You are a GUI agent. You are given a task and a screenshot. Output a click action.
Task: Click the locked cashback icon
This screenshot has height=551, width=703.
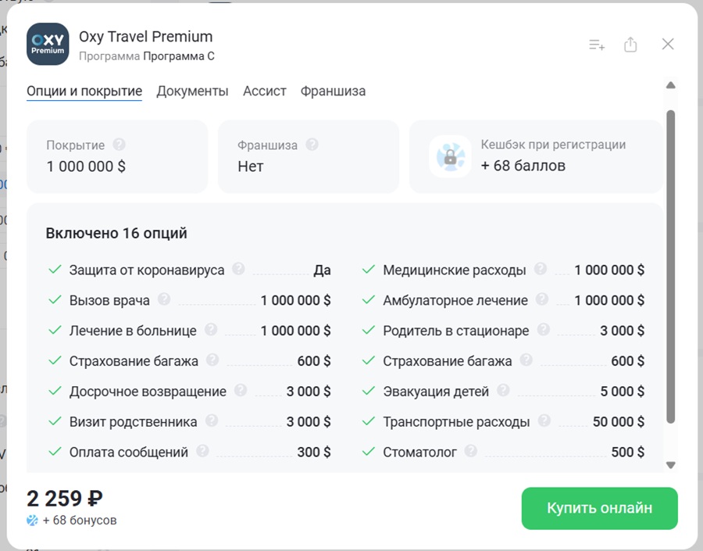point(450,156)
